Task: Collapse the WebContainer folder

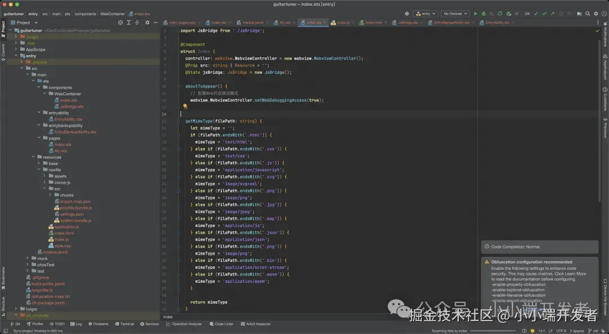Action: [45, 93]
